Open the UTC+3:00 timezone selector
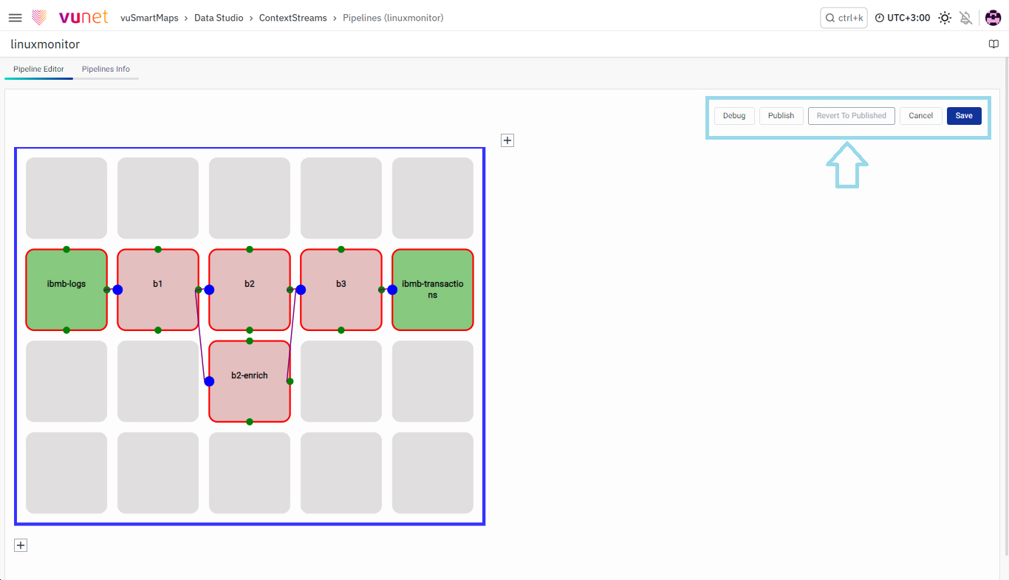 point(903,18)
